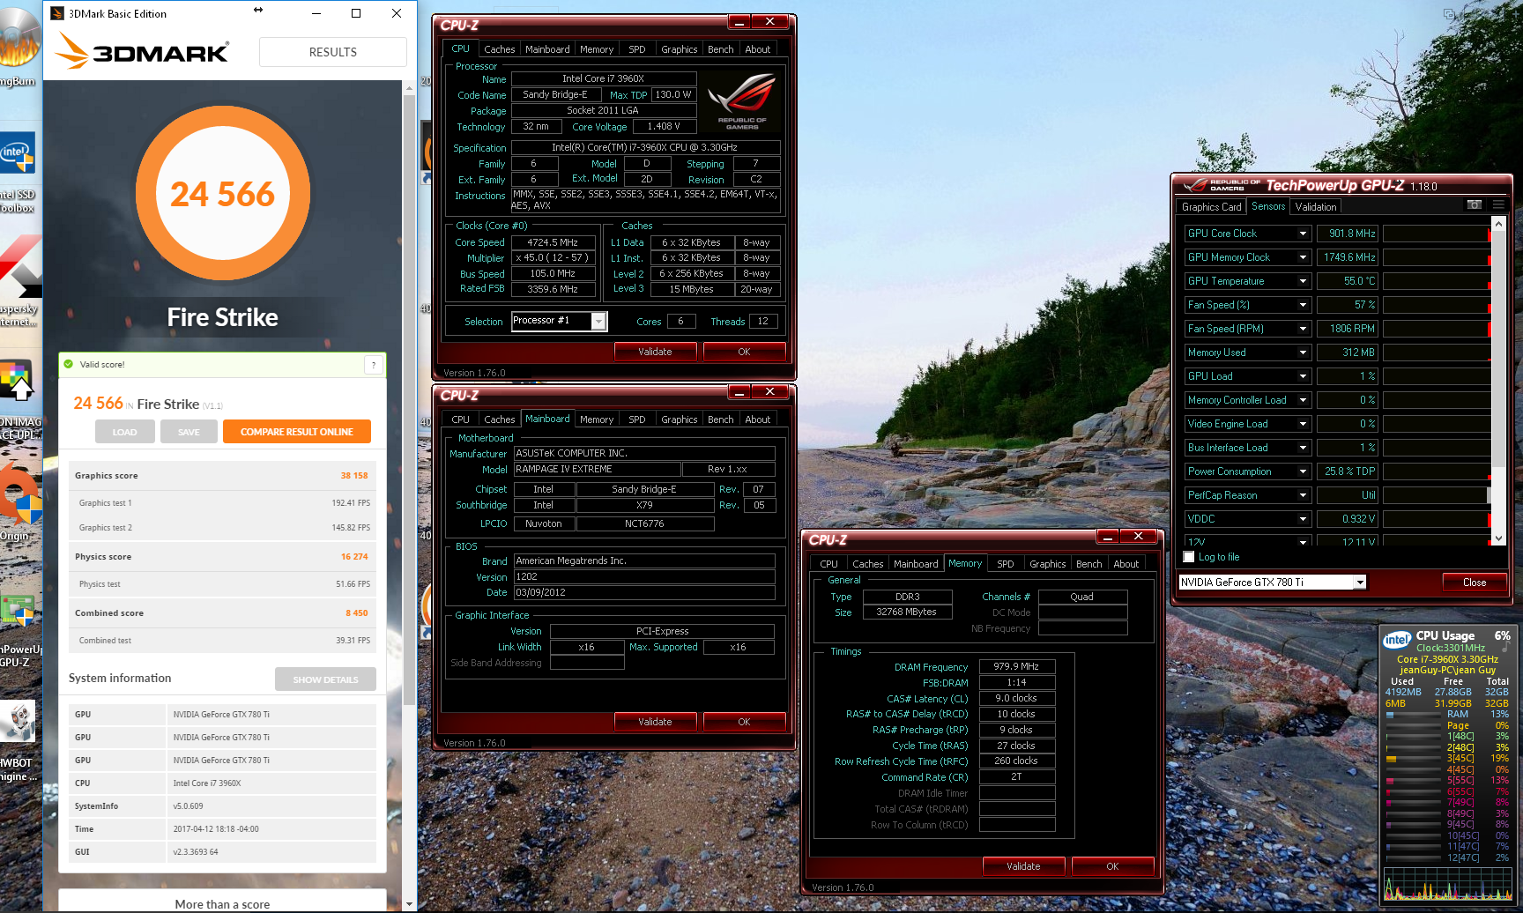This screenshot has height=913, width=1523.
Task: Click Validate in the CPU-Z Memory window
Action: (1023, 866)
